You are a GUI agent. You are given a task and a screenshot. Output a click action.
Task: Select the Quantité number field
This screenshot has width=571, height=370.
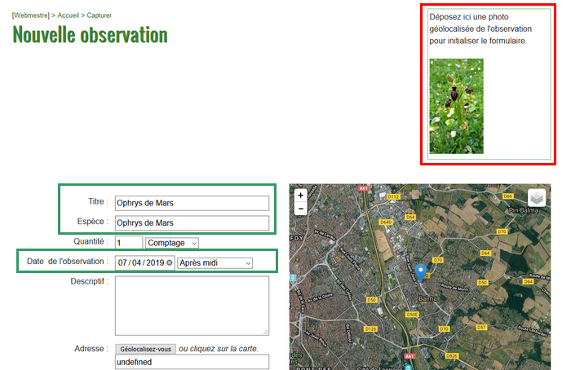pyautogui.click(x=128, y=243)
